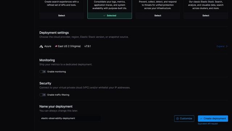The width and height of the screenshot is (232, 131).
Task: Click the Selected observability card button
Action: click(x=109, y=16)
